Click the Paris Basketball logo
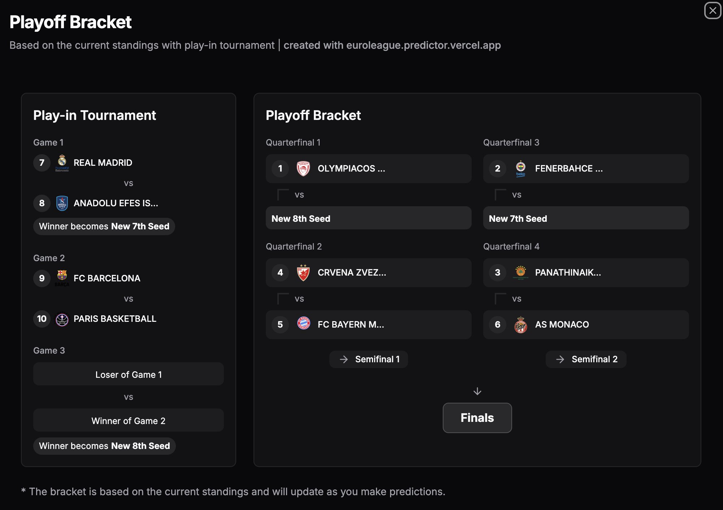This screenshot has width=723, height=510. tap(62, 319)
